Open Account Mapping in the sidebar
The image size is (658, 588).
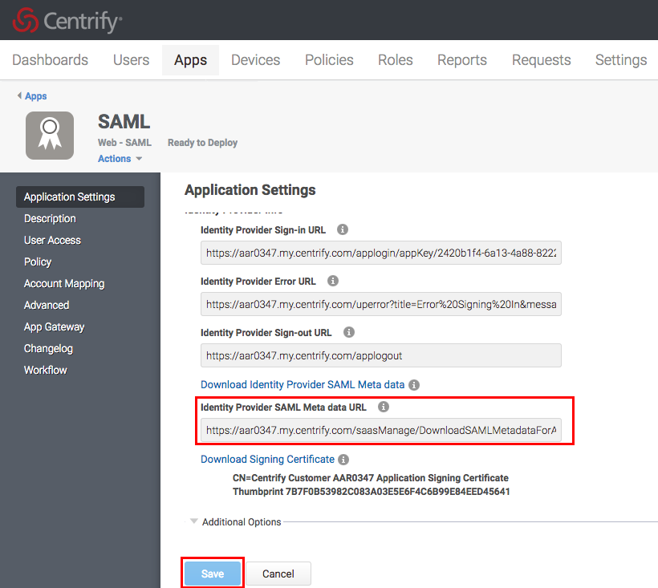tap(64, 283)
